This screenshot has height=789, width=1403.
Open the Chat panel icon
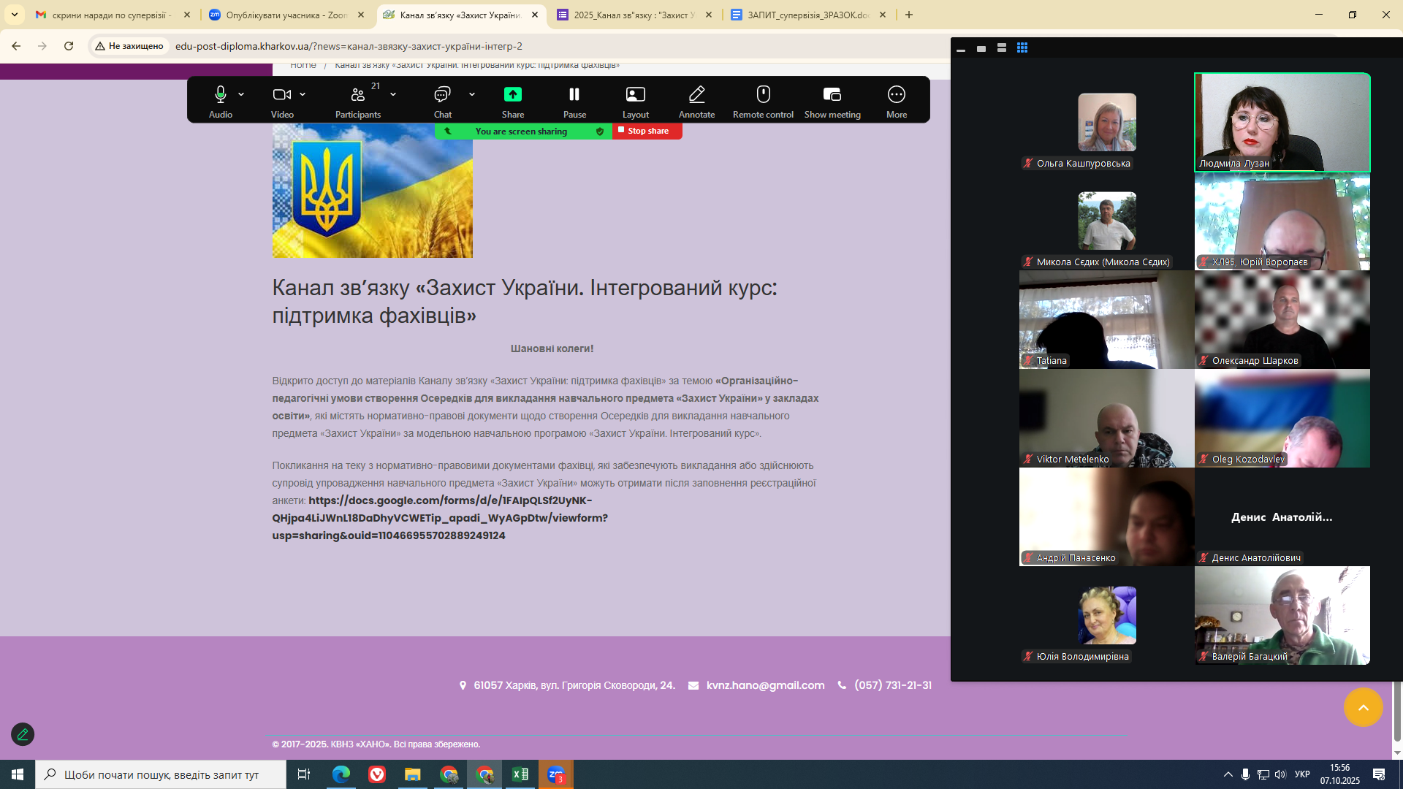tap(442, 95)
